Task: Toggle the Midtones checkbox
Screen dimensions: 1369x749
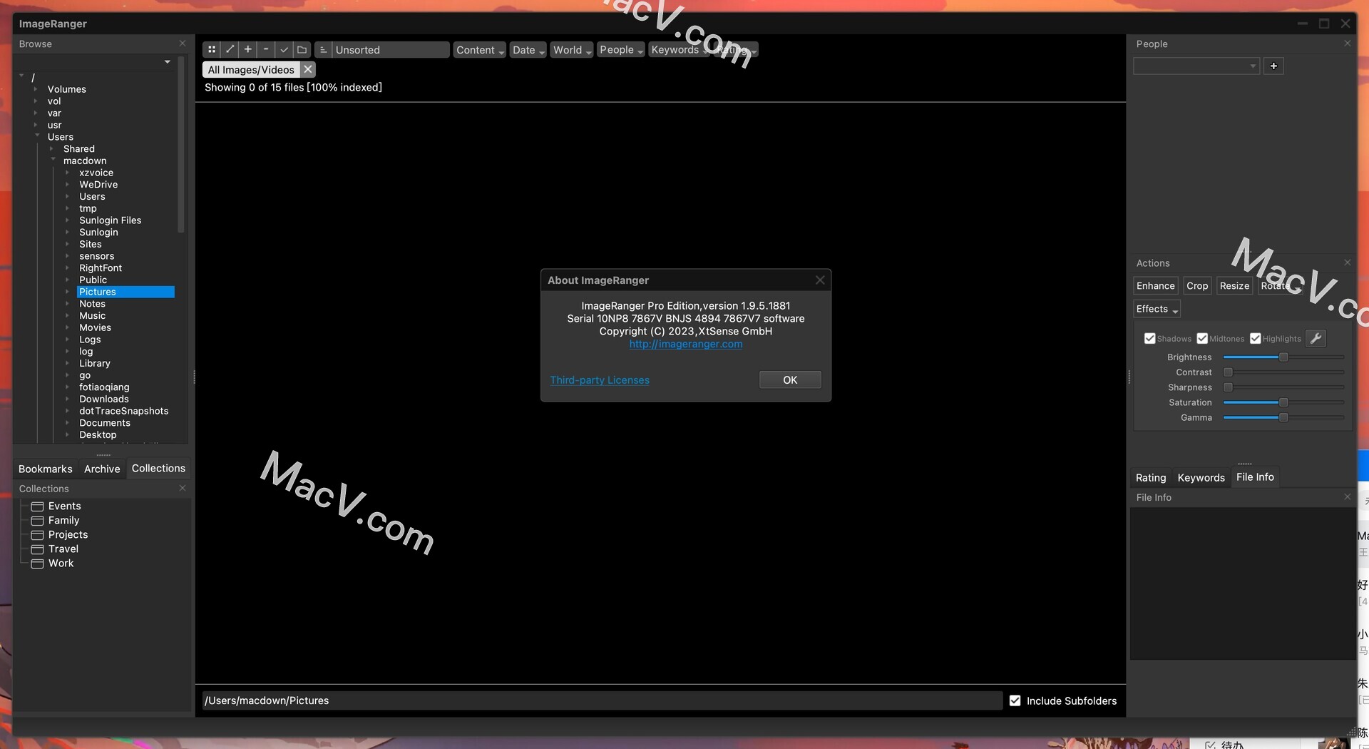Action: pyautogui.click(x=1202, y=338)
